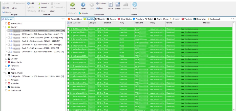The image size is (236, 111).
Task: Delete the selected category
Action: pyautogui.click(x=7, y=12)
